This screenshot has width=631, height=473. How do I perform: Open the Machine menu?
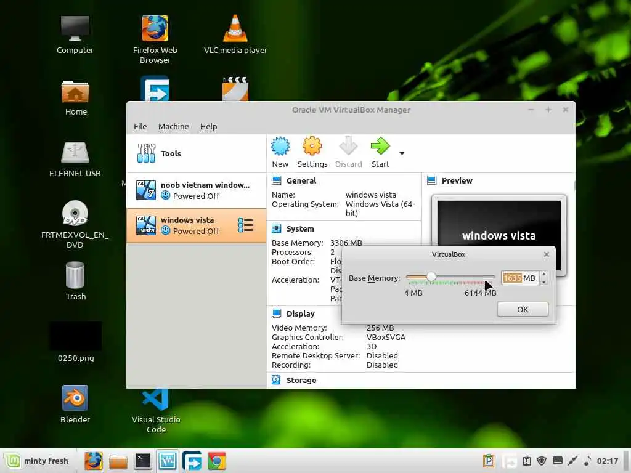click(x=173, y=127)
